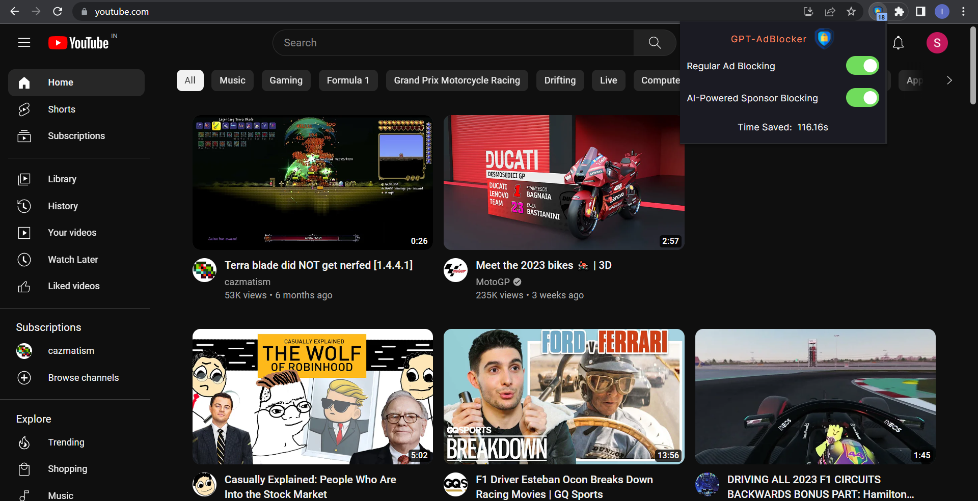The width and height of the screenshot is (978, 501).
Task: Click the 'Time Saved: 116.16s' text
Action: 783,127
